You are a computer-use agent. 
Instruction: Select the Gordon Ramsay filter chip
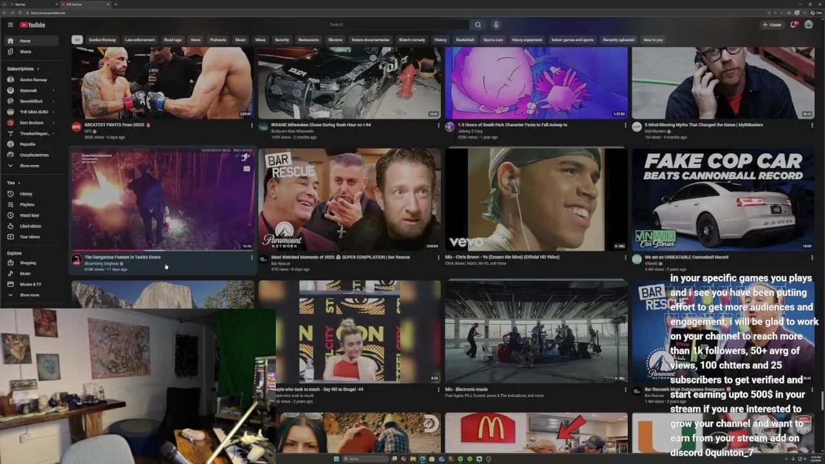[x=102, y=40]
